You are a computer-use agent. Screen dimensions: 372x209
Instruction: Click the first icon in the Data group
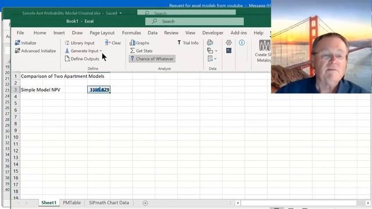(x=210, y=42)
